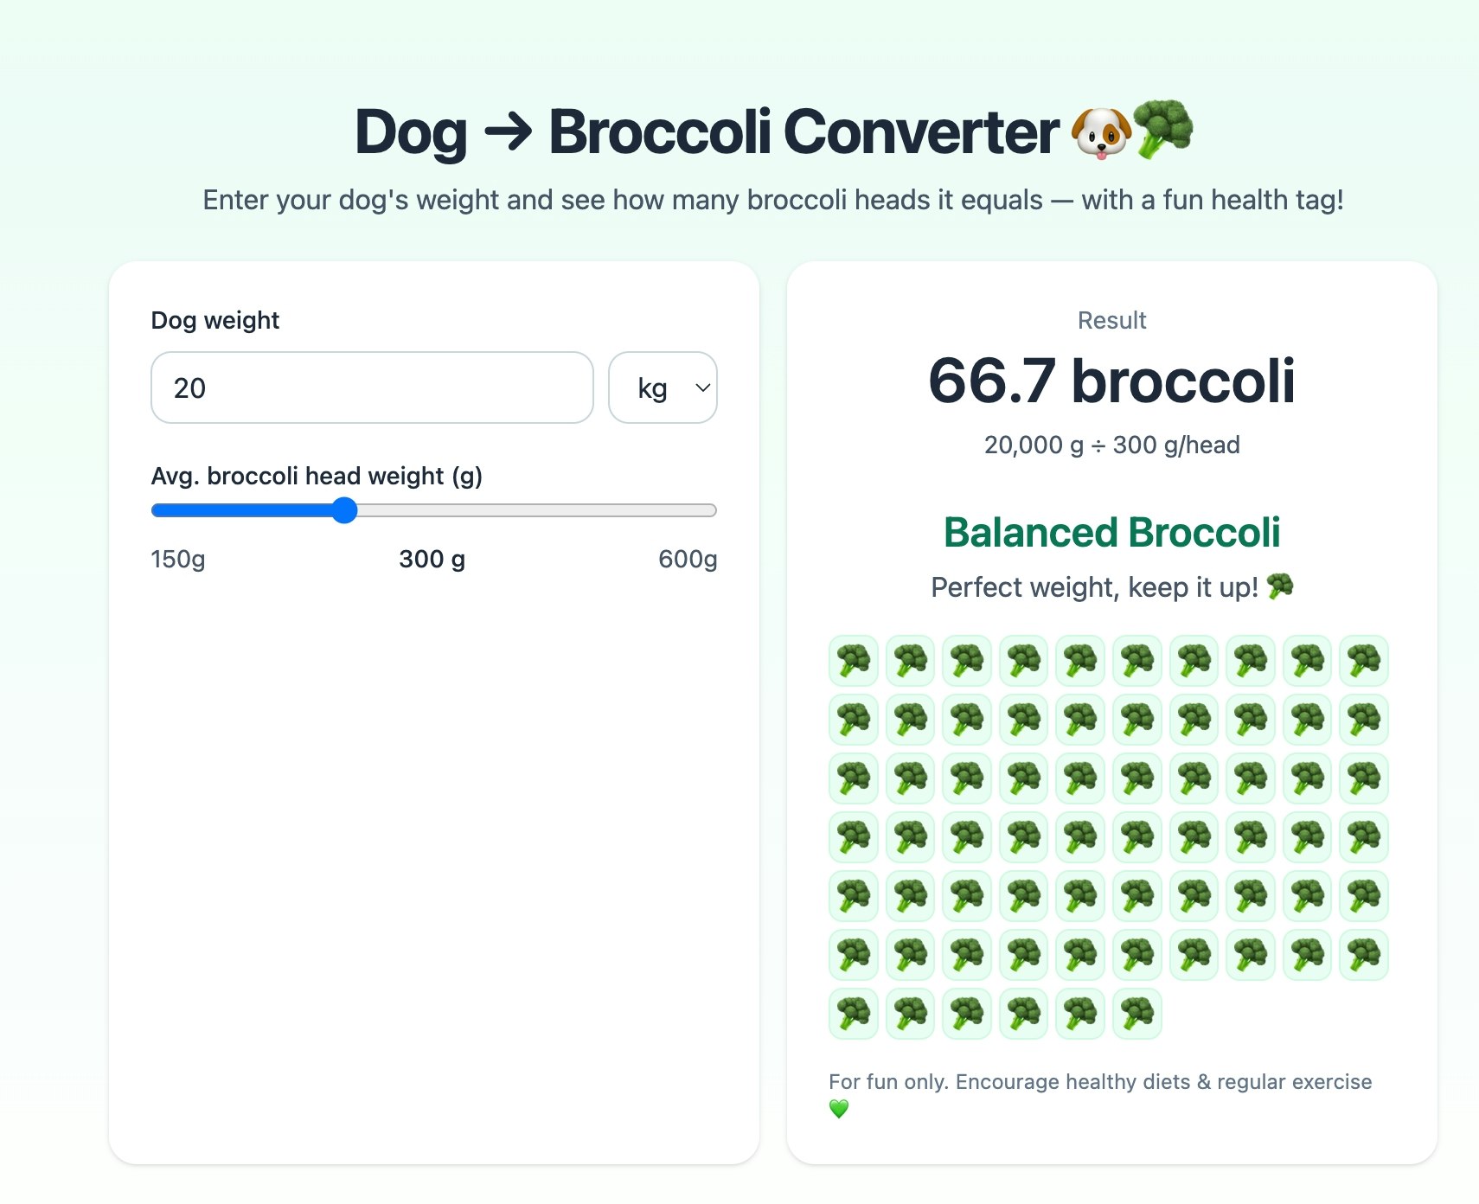Open the kg unit dropdown
This screenshot has width=1479, height=1204.
click(x=663, y=387)
